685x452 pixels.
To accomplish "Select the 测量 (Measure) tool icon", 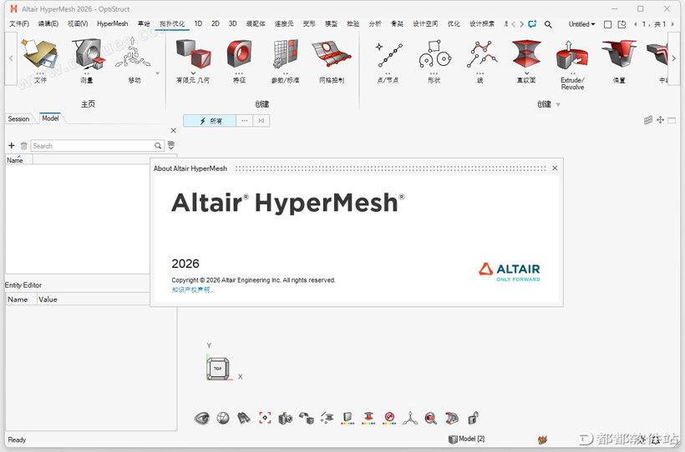I will [x=88, y=54].
